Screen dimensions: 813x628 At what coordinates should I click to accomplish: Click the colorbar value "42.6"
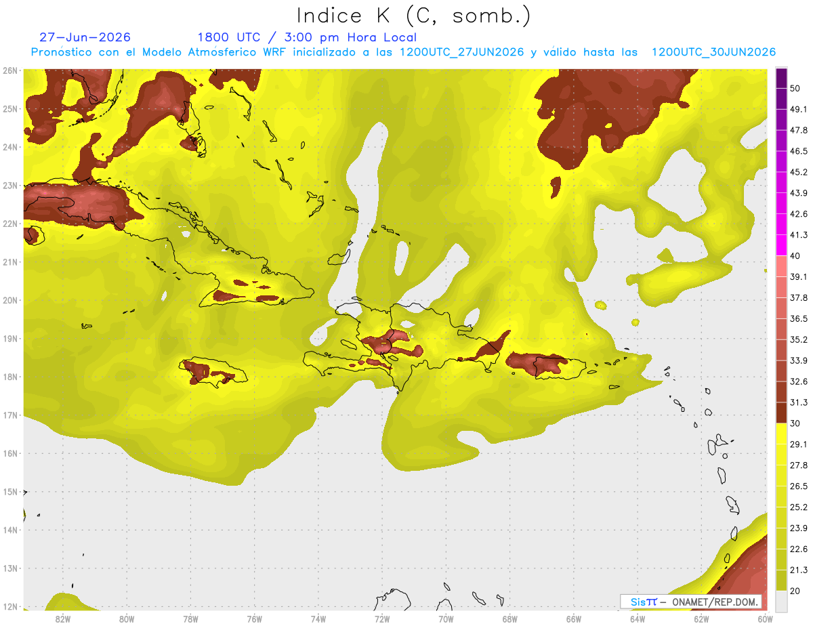798,214
